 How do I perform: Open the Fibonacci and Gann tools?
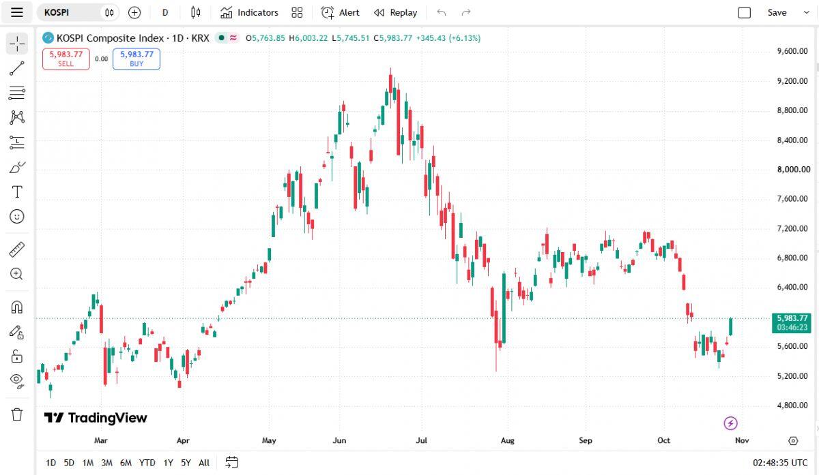click(x=17, y=93)
